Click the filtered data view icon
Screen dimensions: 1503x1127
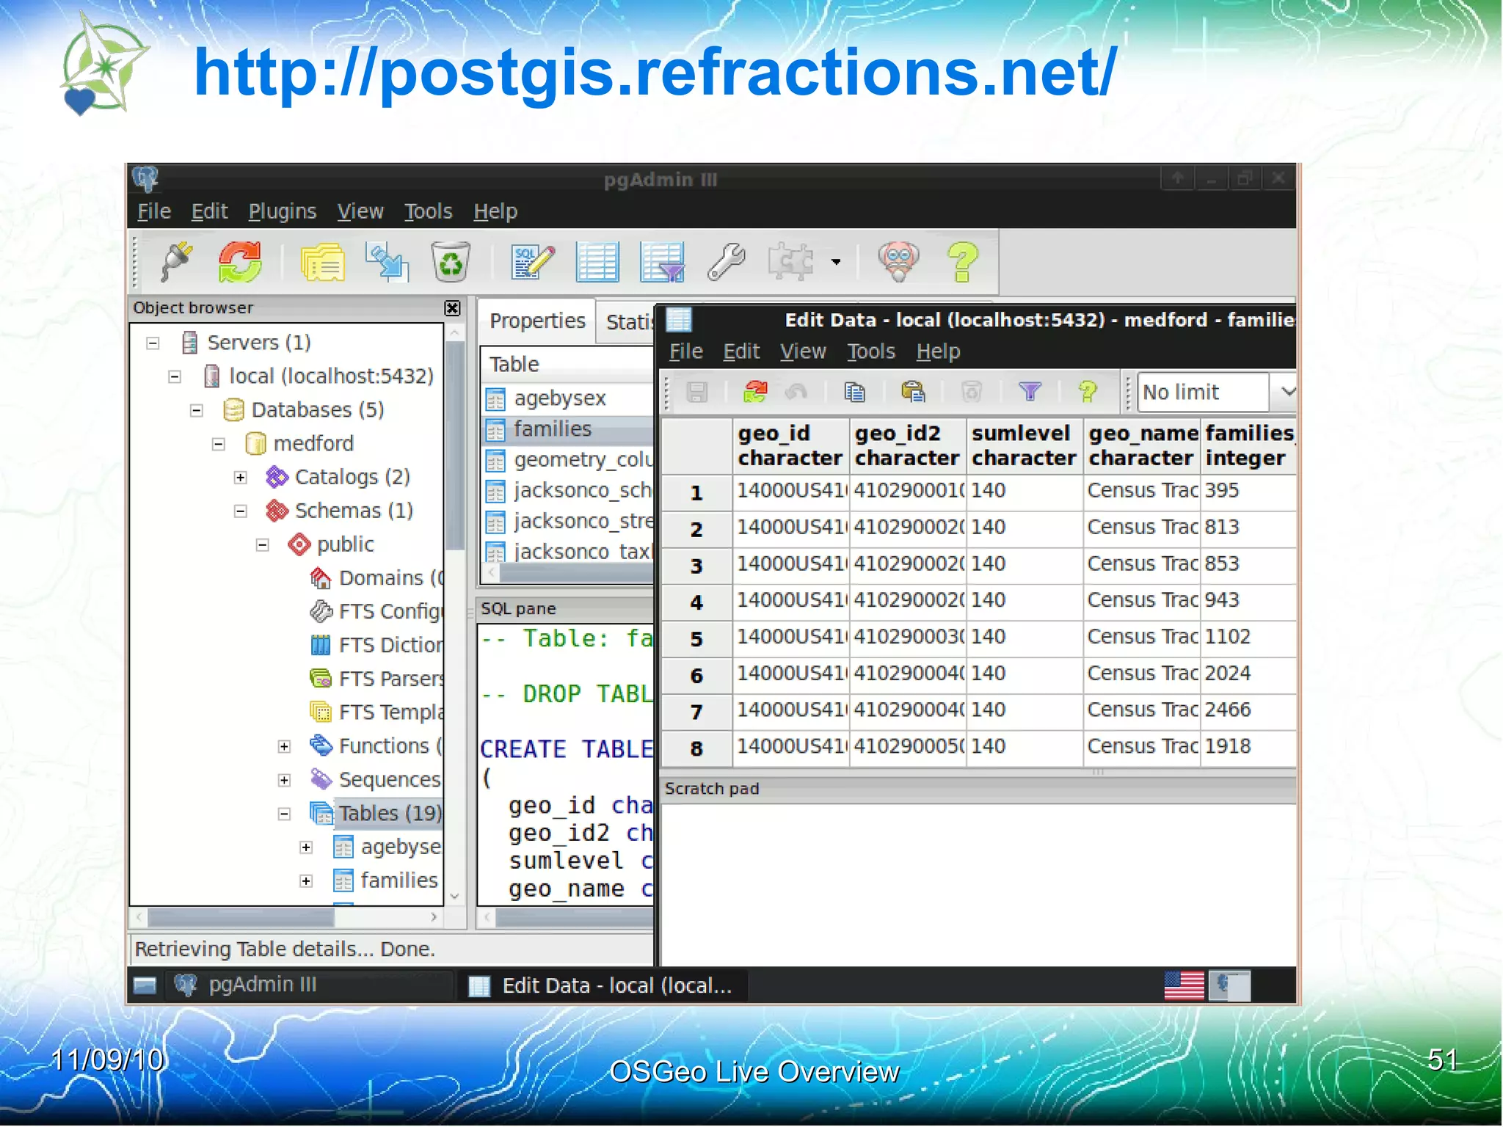pos(662,262)
